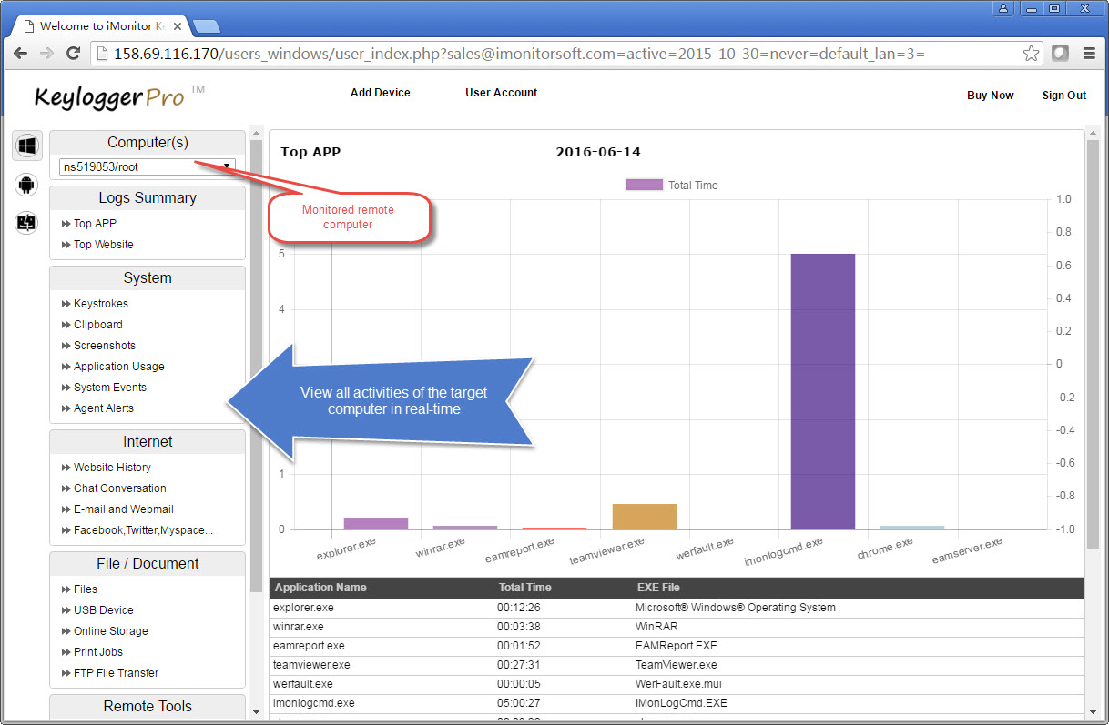Bookmark page with the star icon
1109x725 pixels.
tap(1031, 54)
